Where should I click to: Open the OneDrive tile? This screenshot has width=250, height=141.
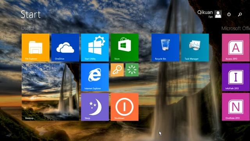pos(65,47)
